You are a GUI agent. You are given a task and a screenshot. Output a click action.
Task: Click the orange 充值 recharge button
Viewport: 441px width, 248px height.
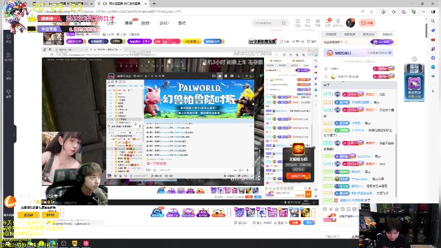pos(295,223)
